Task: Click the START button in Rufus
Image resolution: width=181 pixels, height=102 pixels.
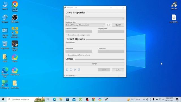Action: (x=104, y=70)
